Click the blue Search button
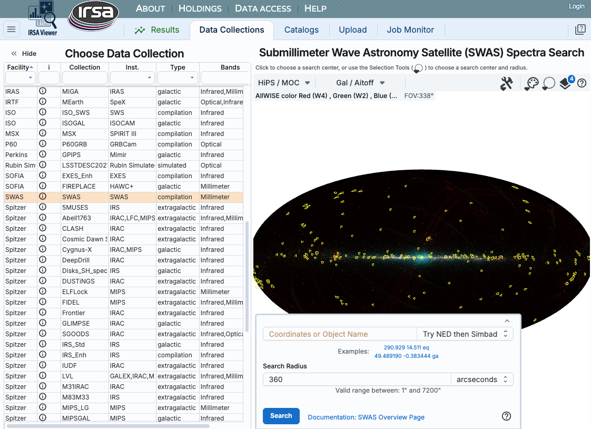Screen dimensions: 591x429 [281, 416]
